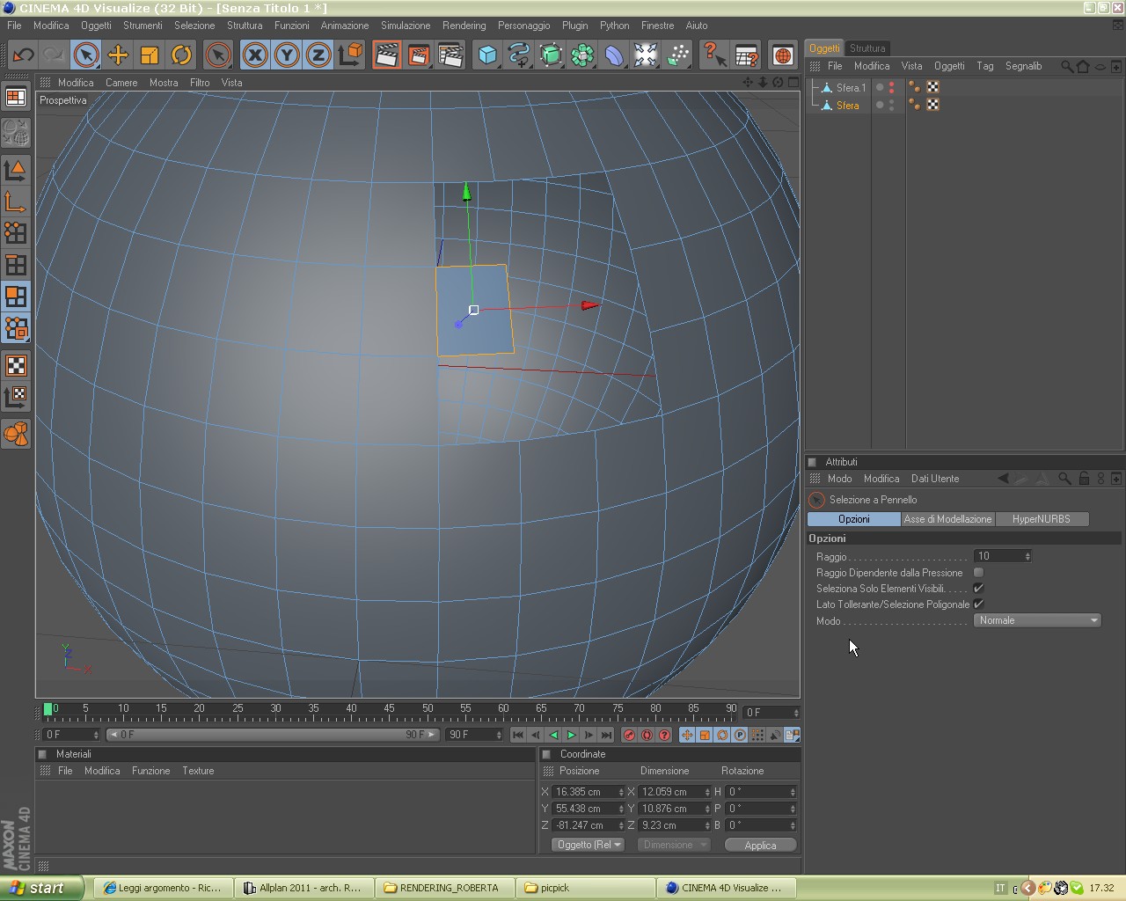This screenshot has height=901, width=1126.
Task: Toggle the X axis lock
Action: 255,55
